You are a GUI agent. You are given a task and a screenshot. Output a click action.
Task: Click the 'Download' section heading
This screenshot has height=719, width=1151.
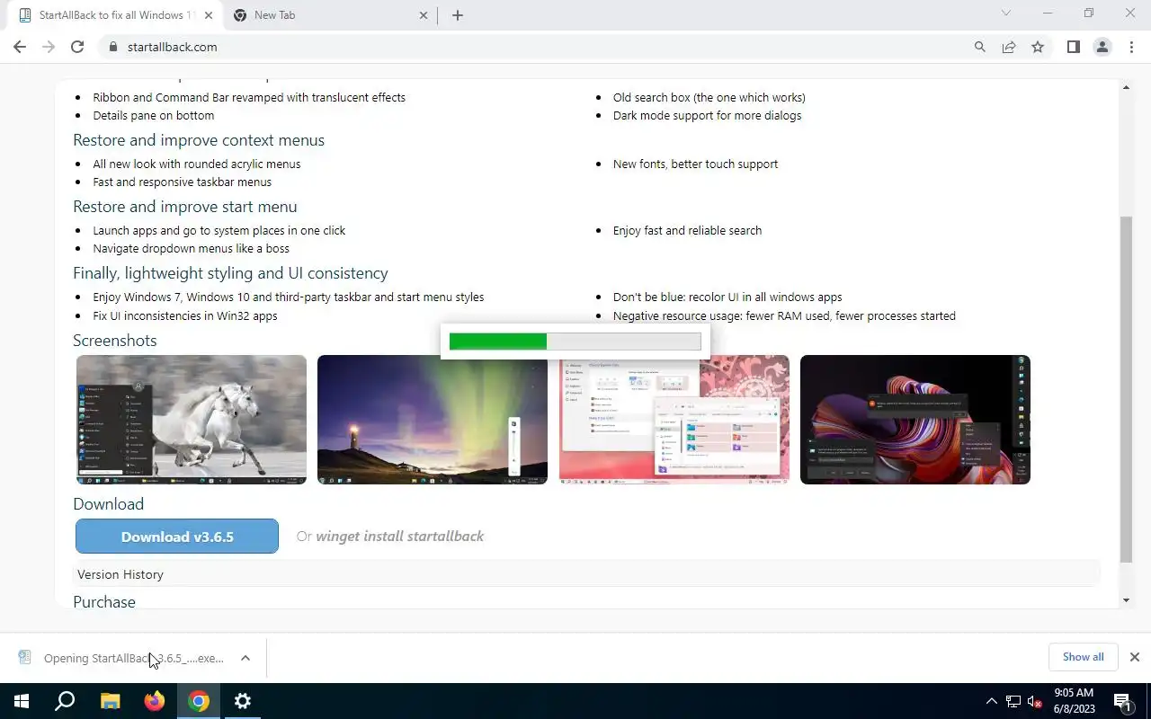tap(108, 504)
